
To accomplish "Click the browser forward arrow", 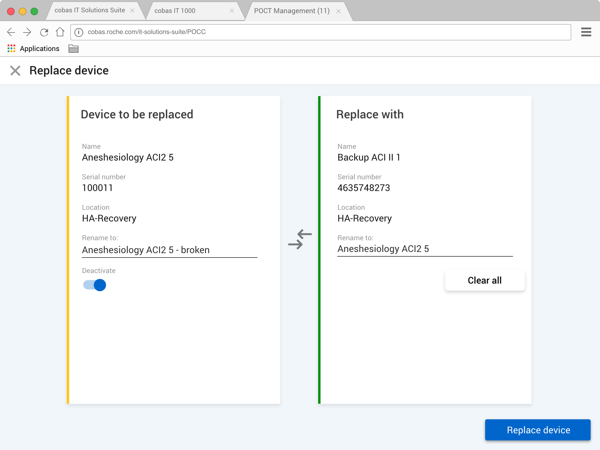I will (27, 32).
